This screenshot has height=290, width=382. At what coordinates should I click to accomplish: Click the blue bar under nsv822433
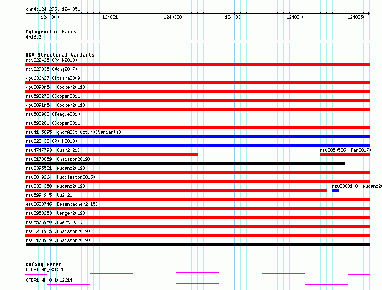coord(197,145)
